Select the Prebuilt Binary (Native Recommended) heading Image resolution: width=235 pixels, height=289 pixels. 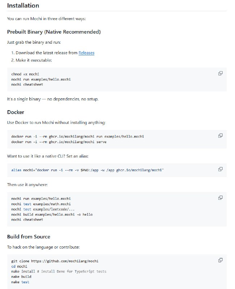(x=54, y=32)
